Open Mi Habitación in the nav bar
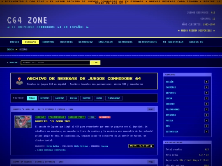The width and height of the screenshot is (222, 166). point(173,42)
